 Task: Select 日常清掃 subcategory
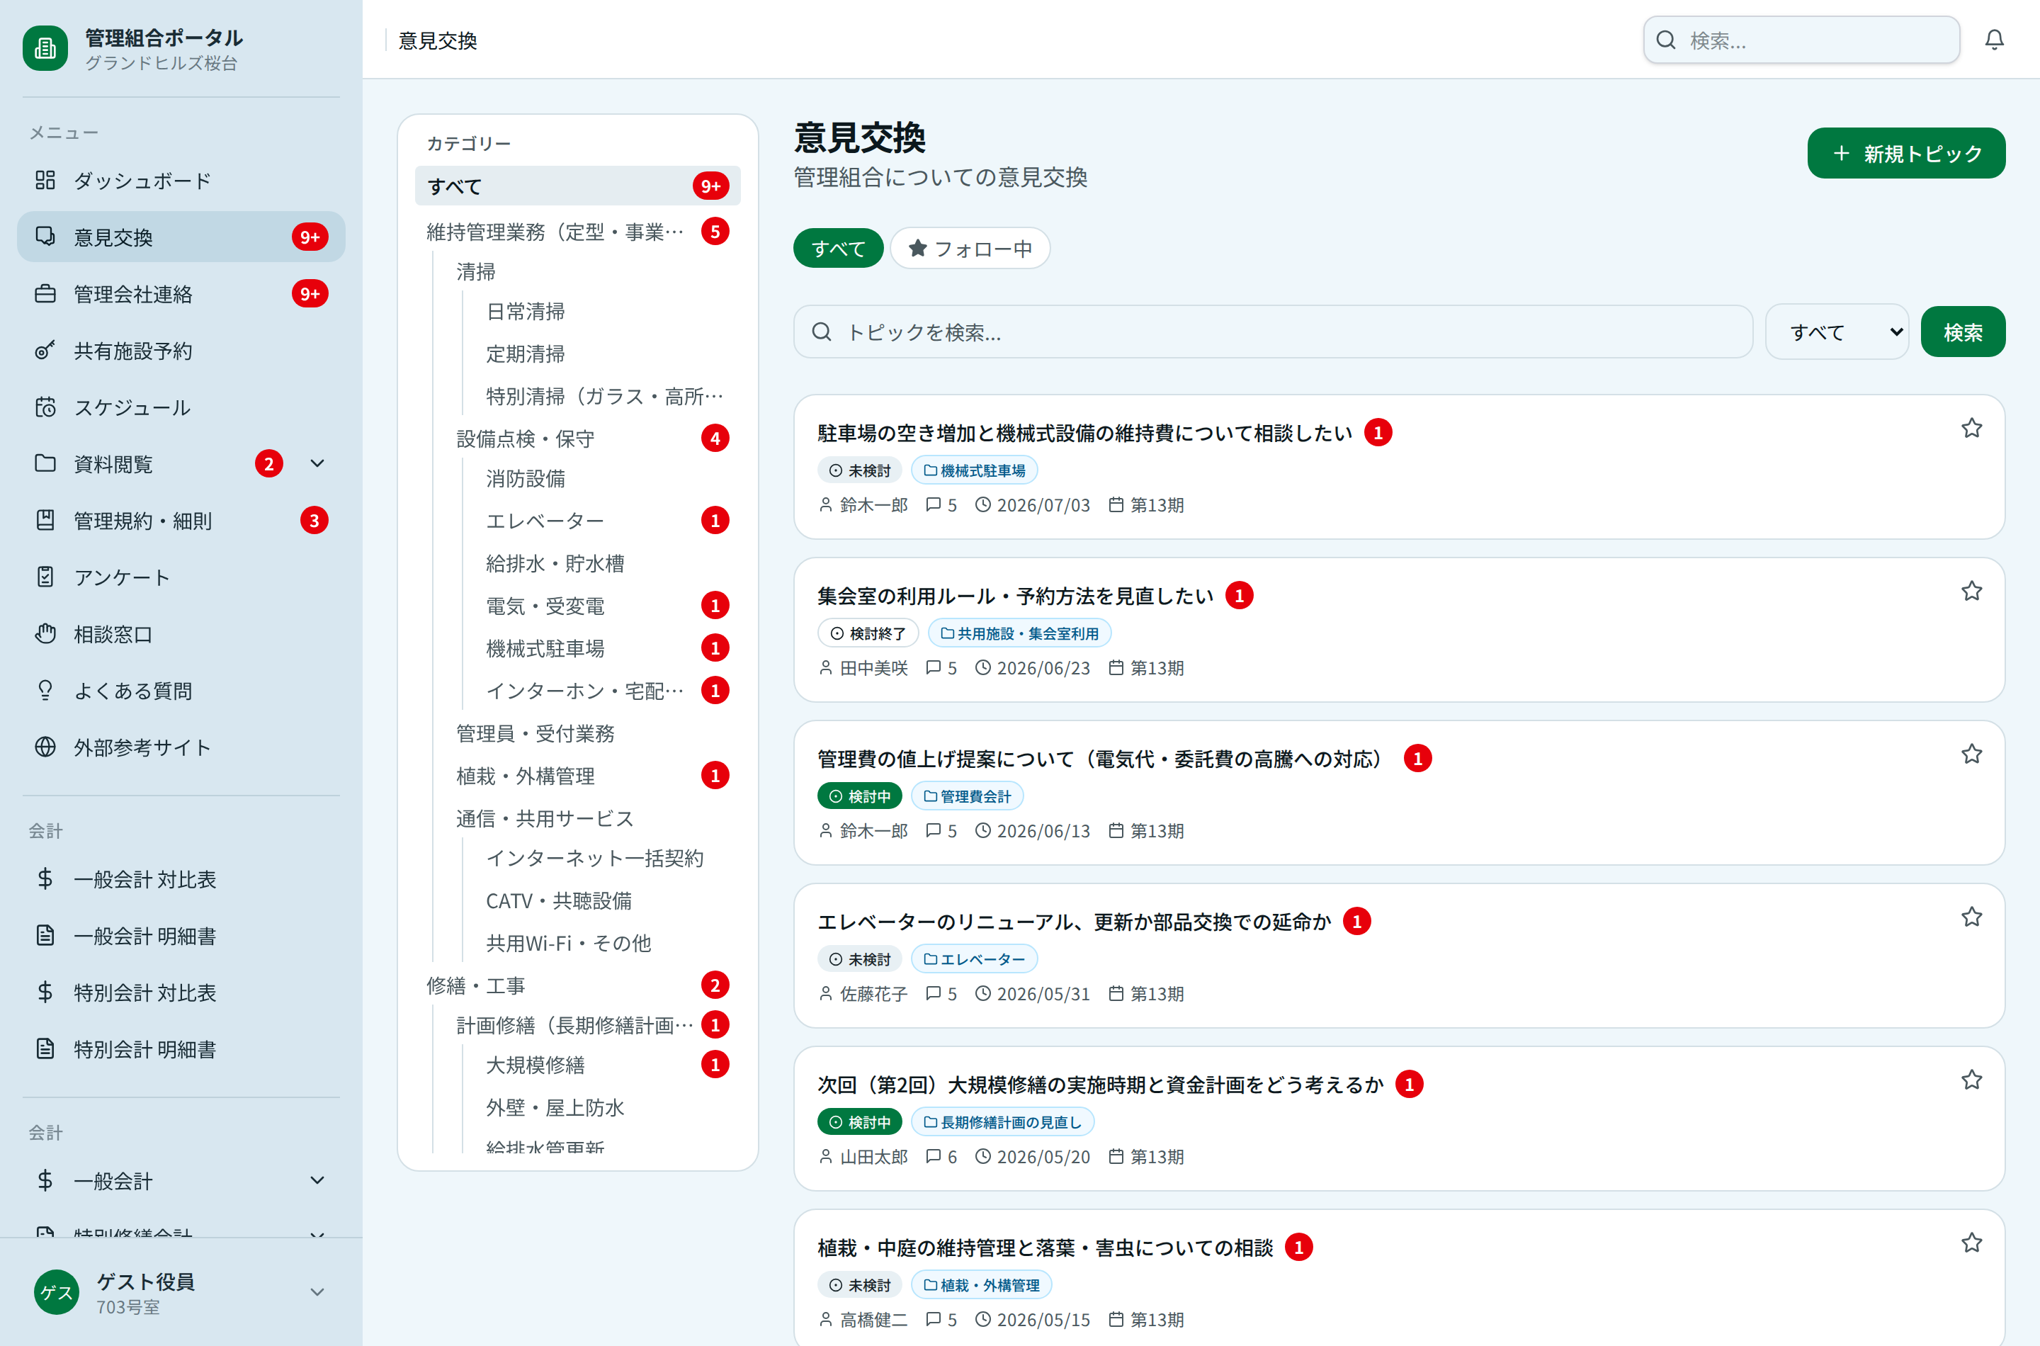pyautogui.click(x=607, y=311)
